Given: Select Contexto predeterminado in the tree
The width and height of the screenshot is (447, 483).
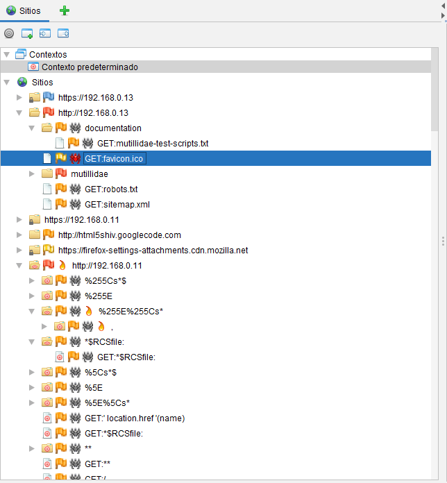Looking at the screenshot, I should point(89,67).
